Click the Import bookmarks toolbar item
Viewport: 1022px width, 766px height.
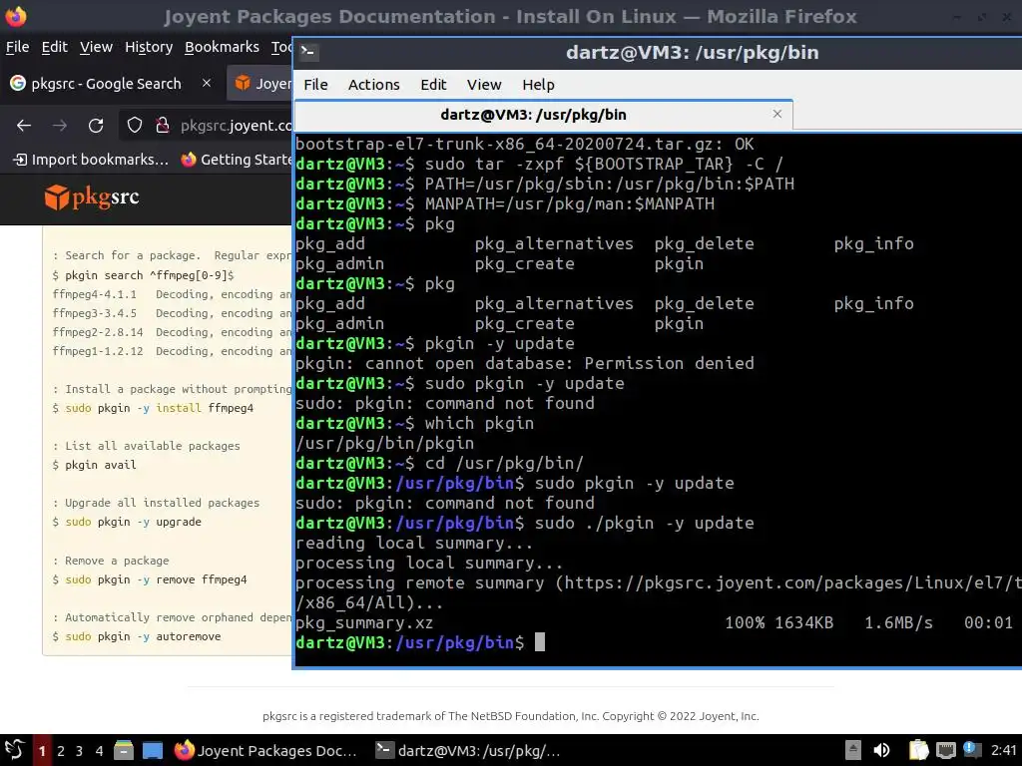point(91,160)
